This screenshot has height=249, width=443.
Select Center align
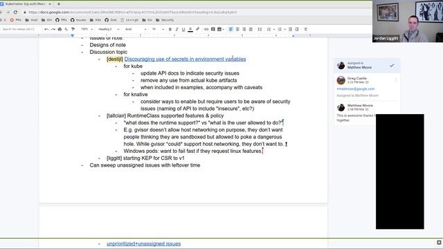237,29
